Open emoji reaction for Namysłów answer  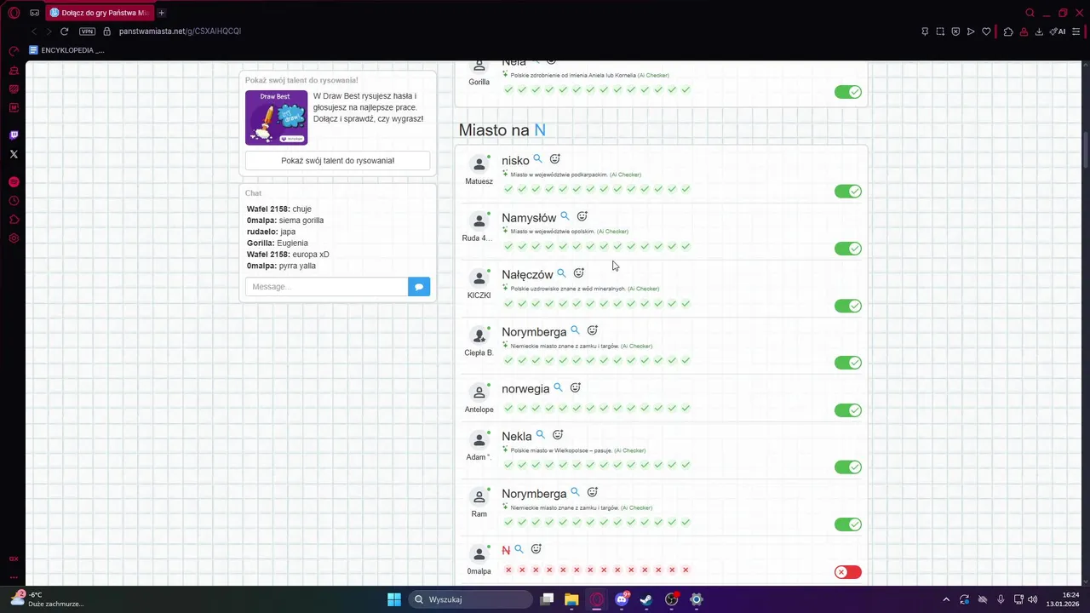coord(582,216)
